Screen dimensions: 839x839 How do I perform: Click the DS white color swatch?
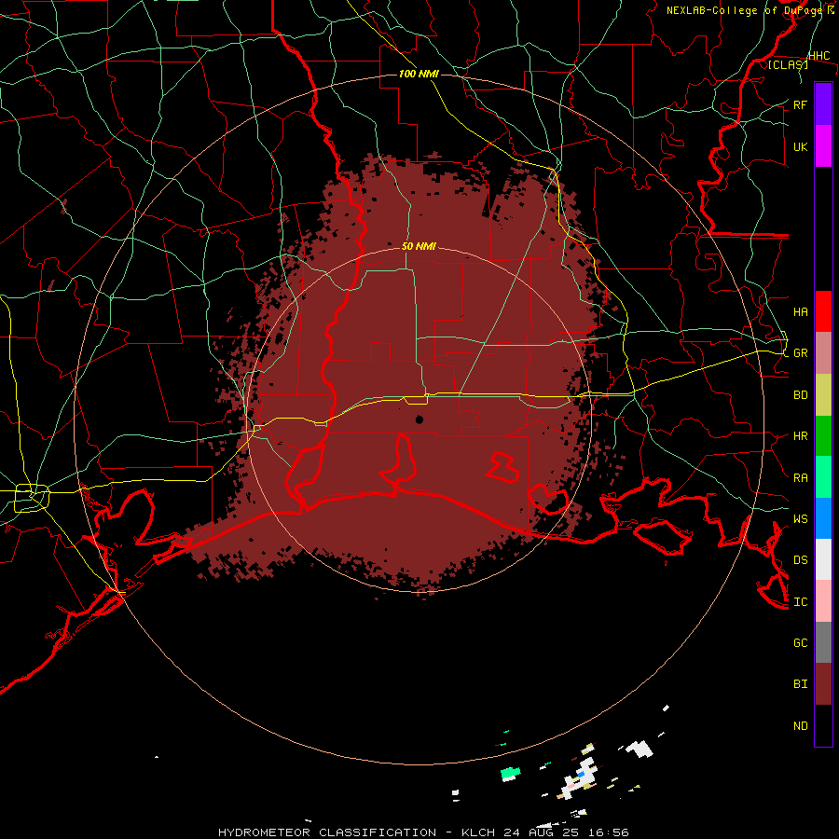[823, 559]
